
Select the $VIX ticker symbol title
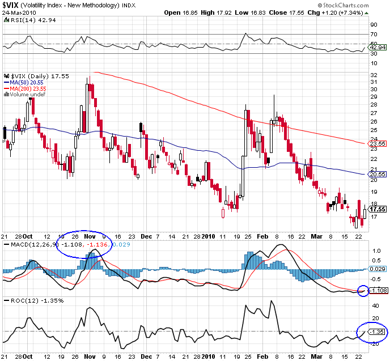pos(10,5)
